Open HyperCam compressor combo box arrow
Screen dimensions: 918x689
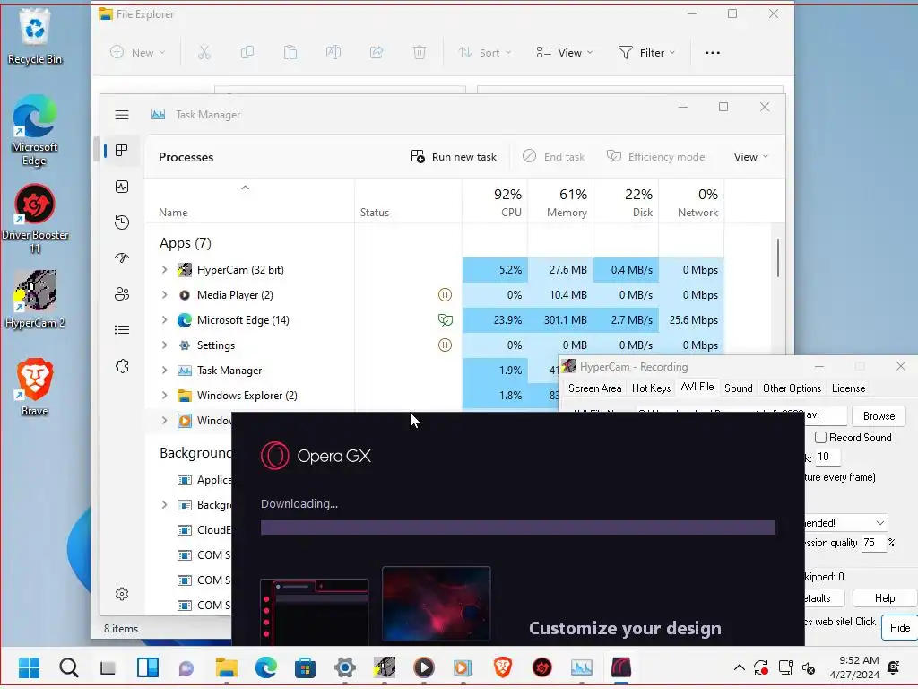tap(880, 523)
